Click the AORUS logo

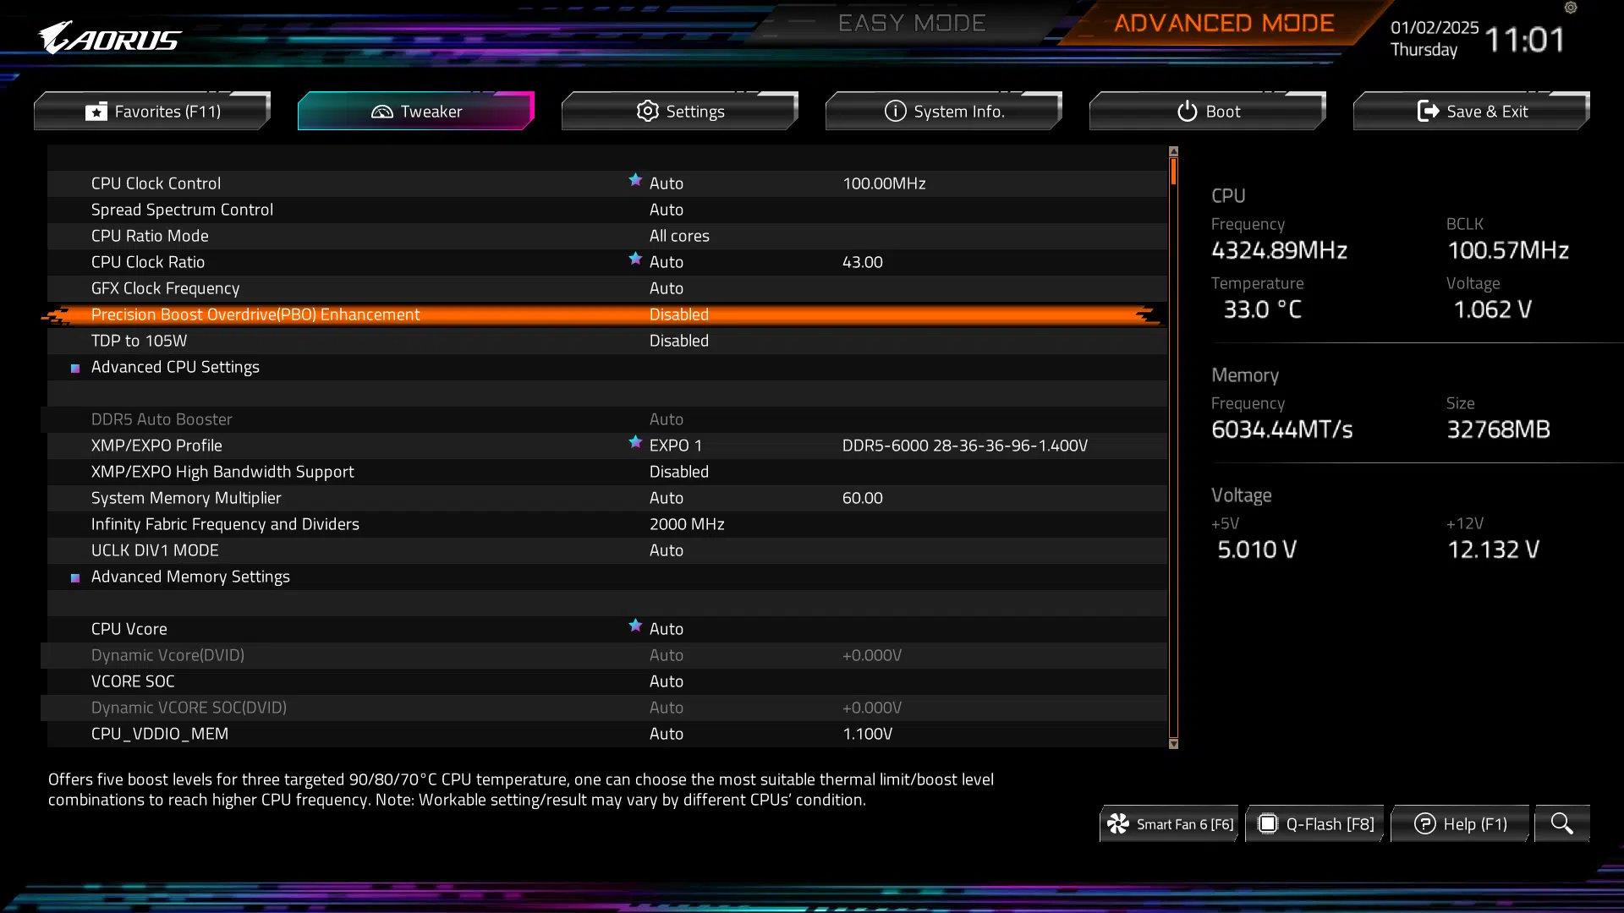click(109, 38)
